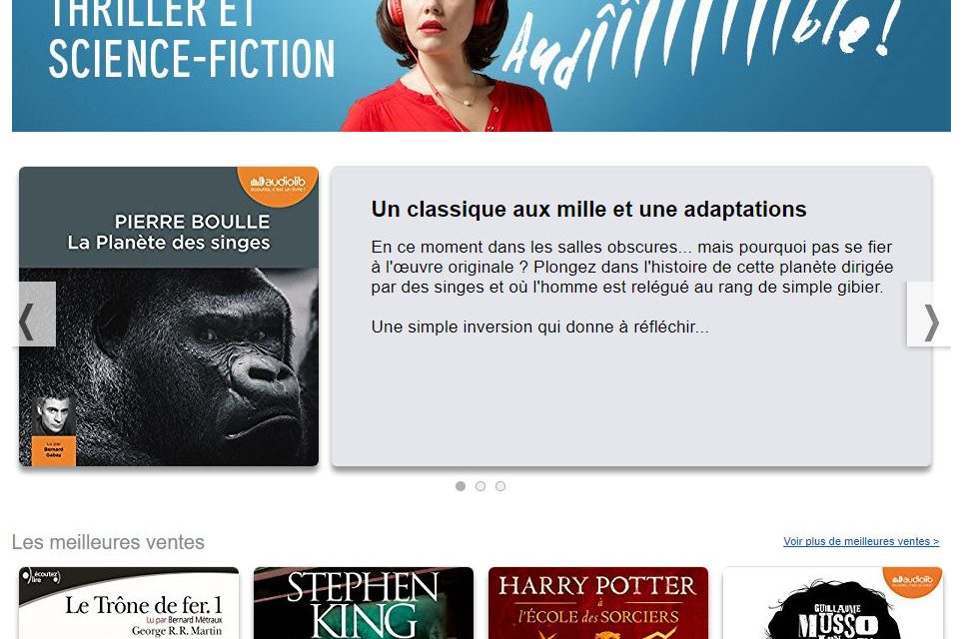
Task: Open the Guillaume Musso audiobook cover
Action: pos(833,603)
